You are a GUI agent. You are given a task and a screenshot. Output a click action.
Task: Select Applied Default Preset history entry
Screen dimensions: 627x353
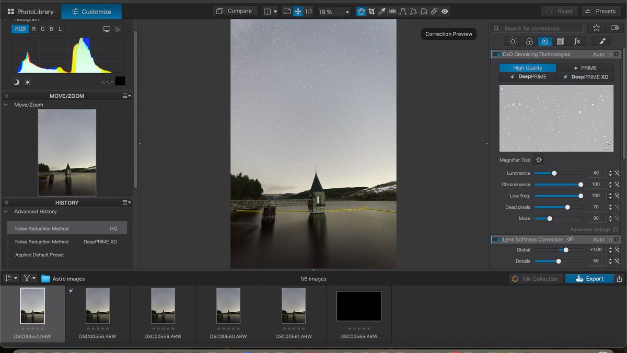(x=67, y=255)
